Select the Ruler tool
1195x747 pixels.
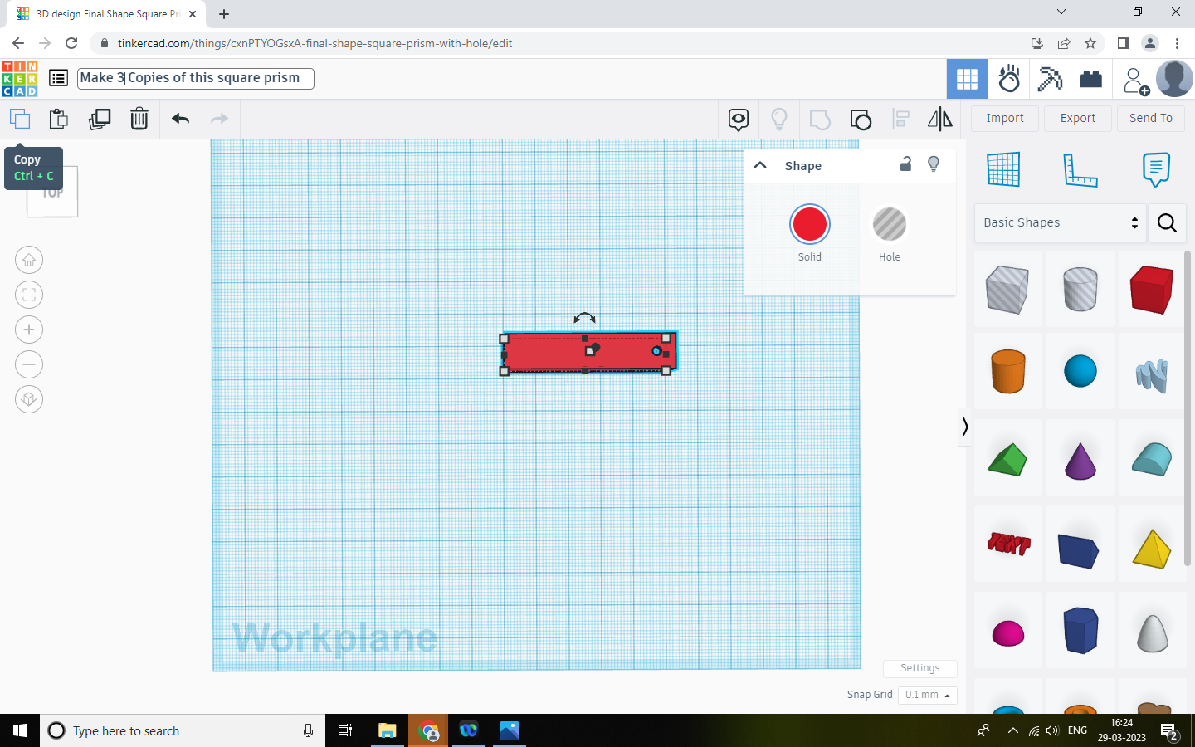[1080, 168]
